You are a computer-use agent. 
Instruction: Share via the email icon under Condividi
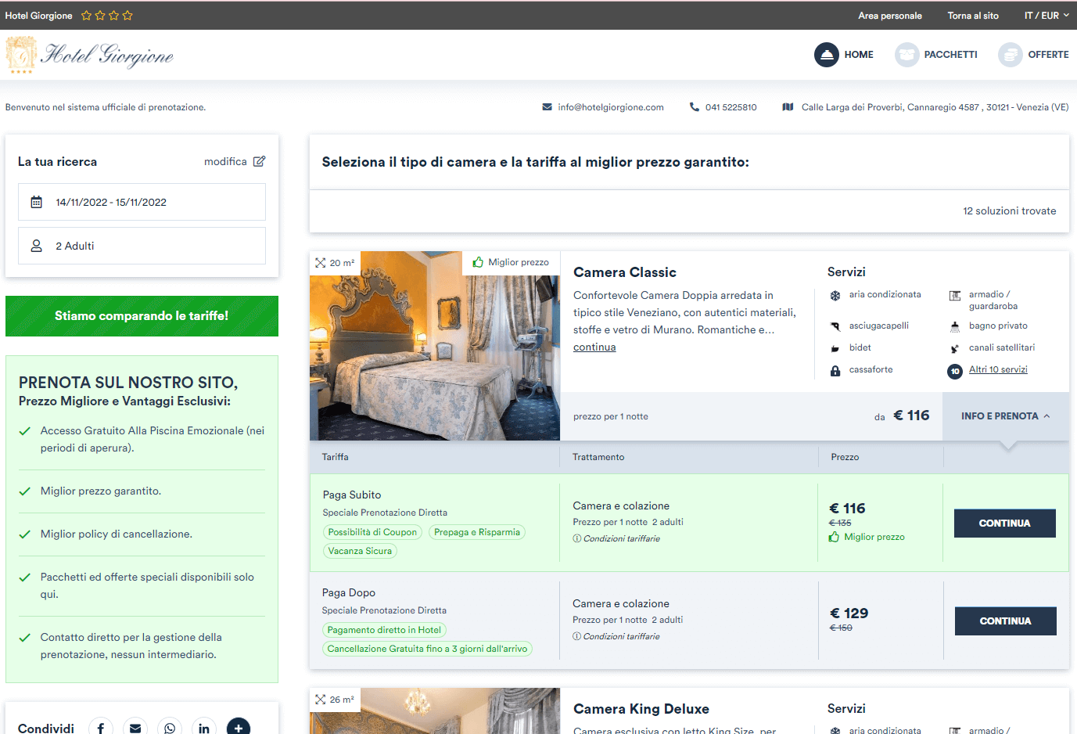pos(135,729)
